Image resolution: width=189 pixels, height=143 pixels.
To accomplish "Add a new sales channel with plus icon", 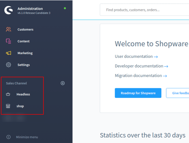I will (x=62, y=83).
